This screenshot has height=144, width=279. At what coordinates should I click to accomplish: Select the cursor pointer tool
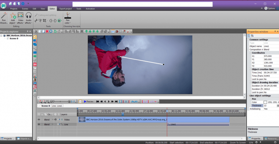click(x=35, y=37)
